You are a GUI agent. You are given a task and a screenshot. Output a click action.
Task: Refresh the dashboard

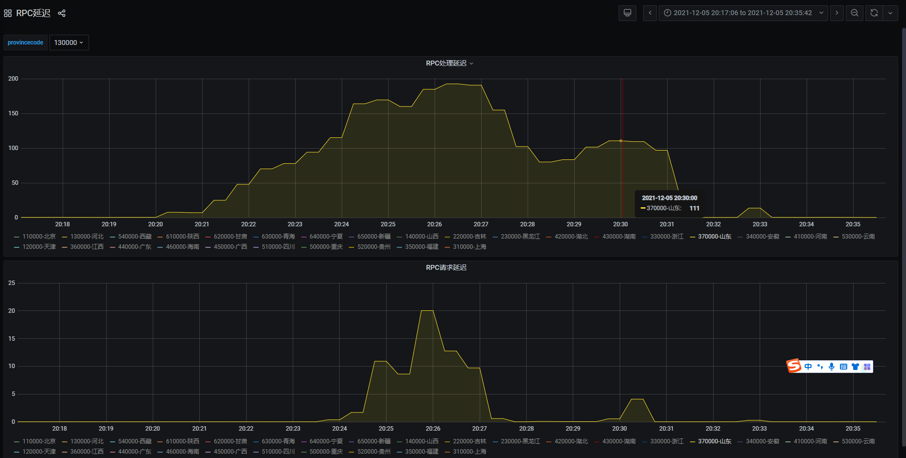[x=874, y=13]
